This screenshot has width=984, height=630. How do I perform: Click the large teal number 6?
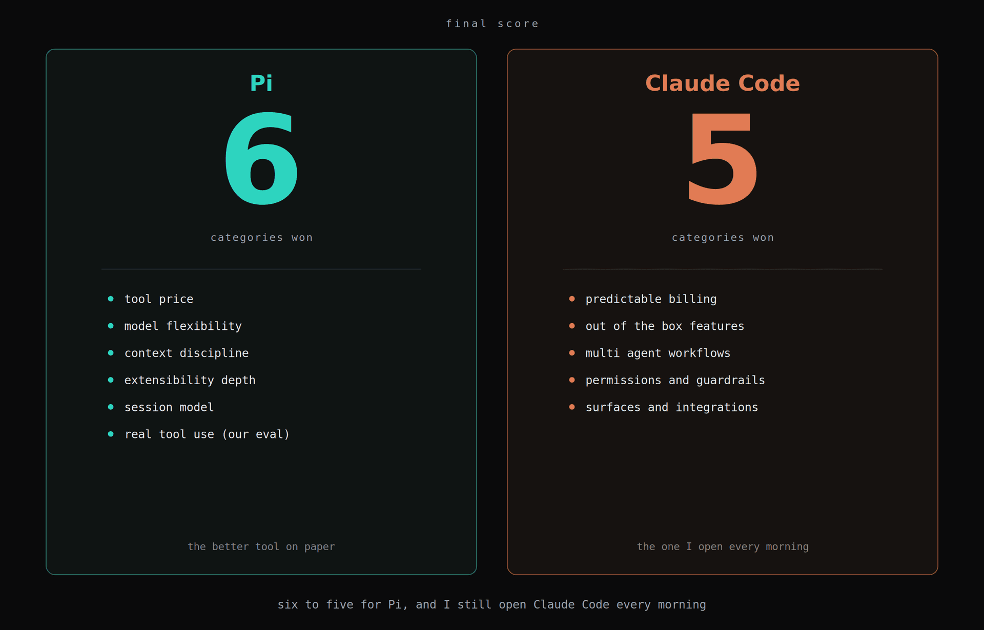click(261, 158)
